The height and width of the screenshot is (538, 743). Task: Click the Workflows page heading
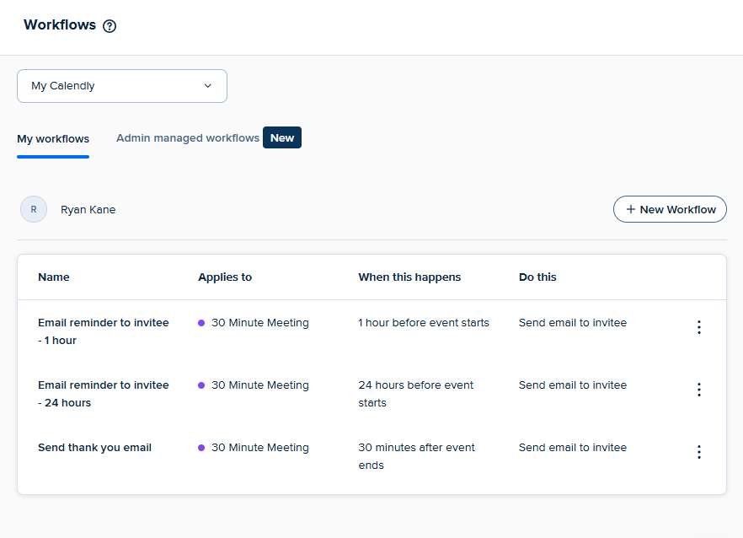pos(60,24)
